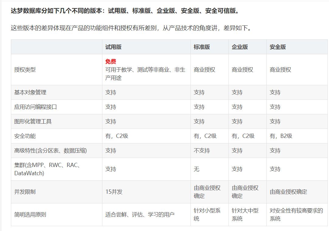Image resolution: width=329 pixels, height=231 pixels.
Task: Click the 集群(含MPP、RWC、RAC、DataWatch) row label
Action: tap(47, 169)
